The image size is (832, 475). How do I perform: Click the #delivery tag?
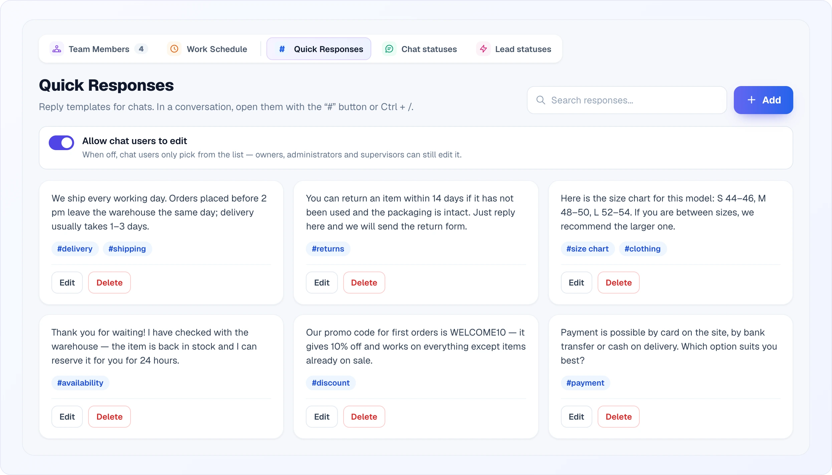pyautogui.click(x=75, y=249)
